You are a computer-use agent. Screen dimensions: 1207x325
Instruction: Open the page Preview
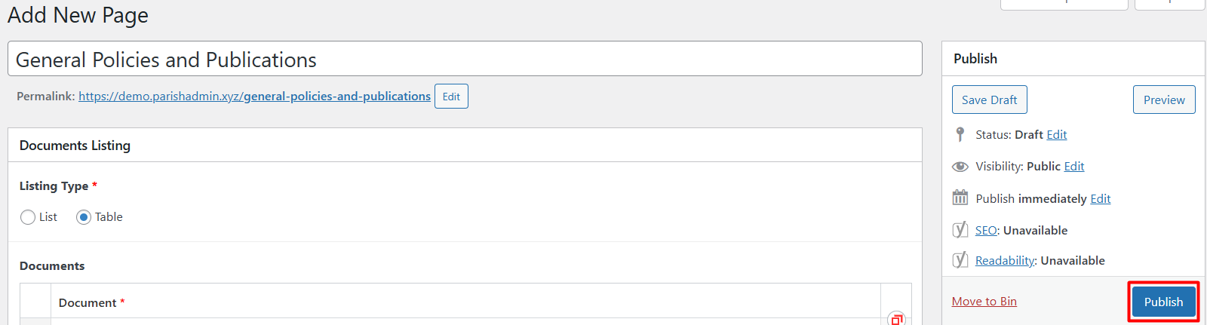click(1164, 100)
